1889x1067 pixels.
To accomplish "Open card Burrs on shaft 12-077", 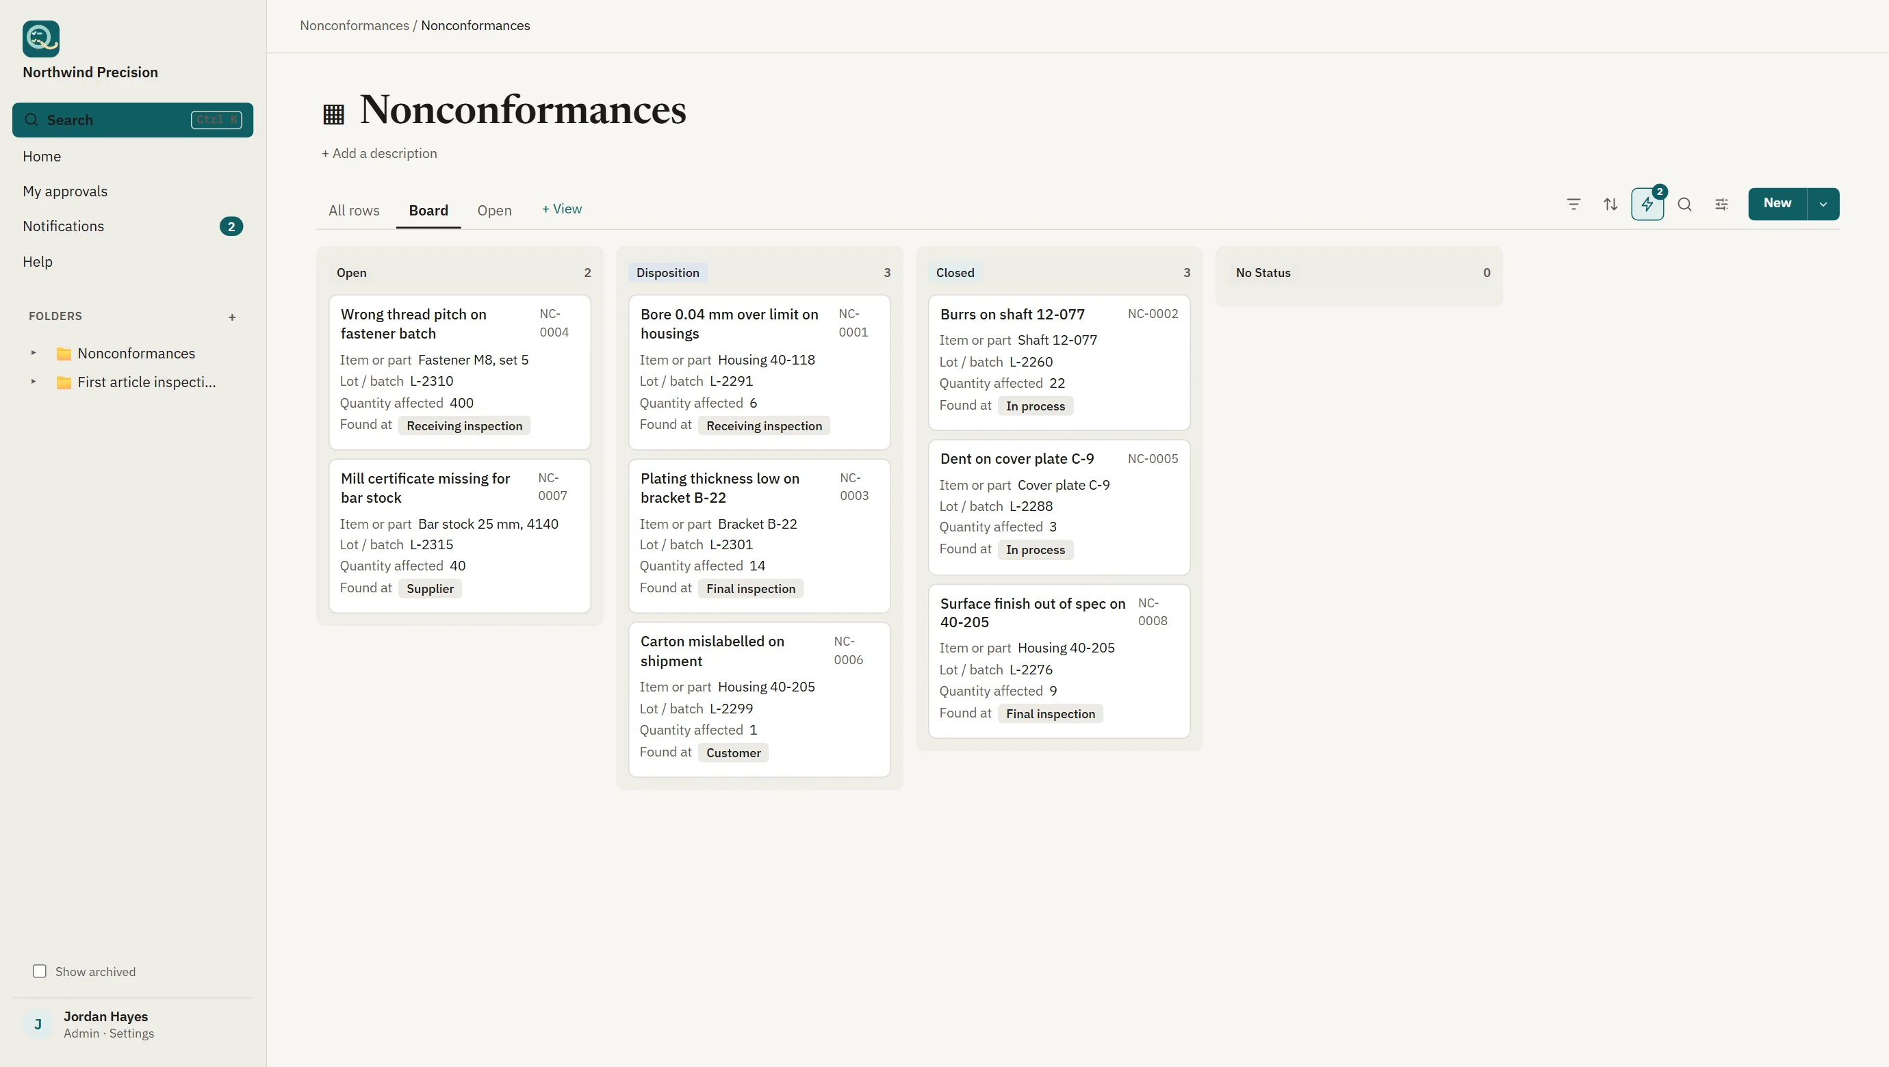I will pyautogui.click(x=1059, y=363).
